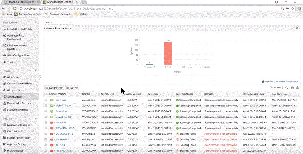The width and height of the screenshot is (303, 154).
Task: Open System Health Policy settings
Action: pyautogui.click(x=17, y=138)
